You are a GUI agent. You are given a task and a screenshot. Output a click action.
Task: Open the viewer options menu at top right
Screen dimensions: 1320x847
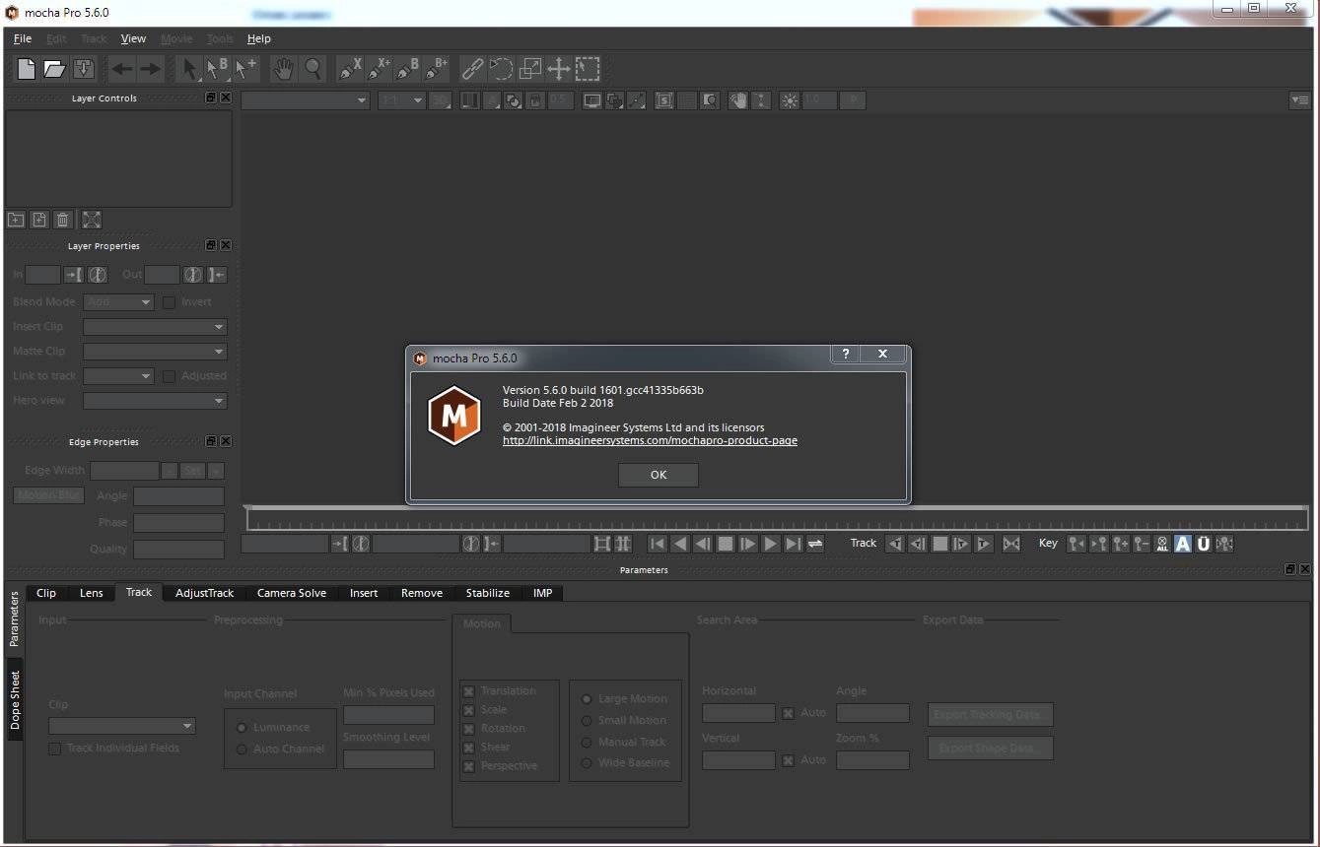[x=1300, y=100]
